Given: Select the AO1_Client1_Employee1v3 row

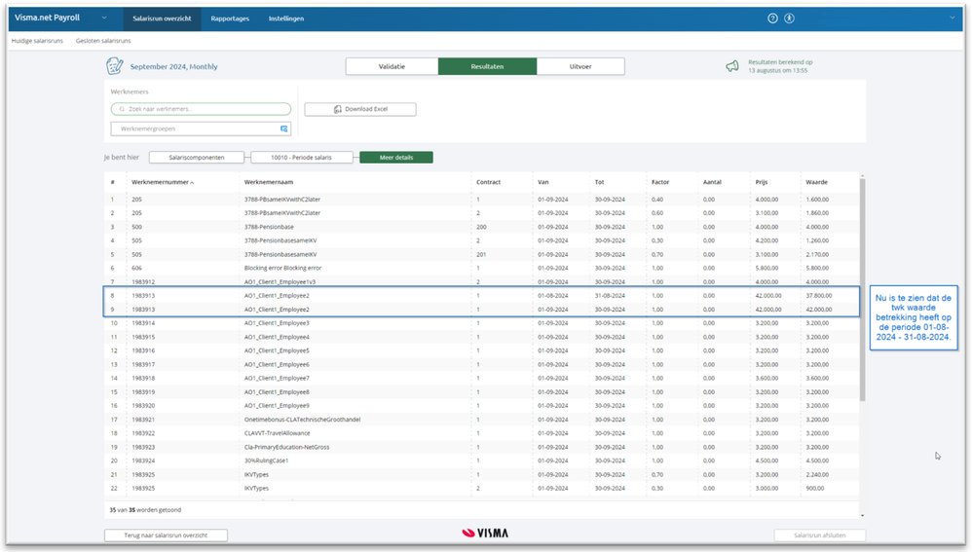Looking at the screenshot, I should (482, 282).
